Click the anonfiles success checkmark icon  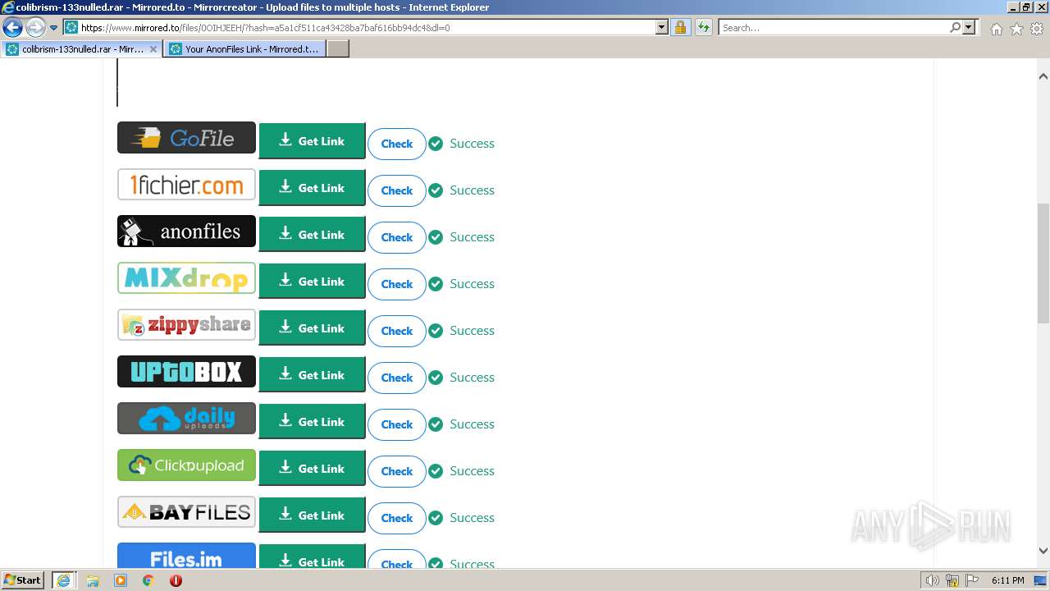click(436, 237)
